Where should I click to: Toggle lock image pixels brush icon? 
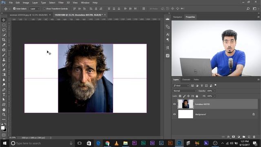tap(184, 96)
